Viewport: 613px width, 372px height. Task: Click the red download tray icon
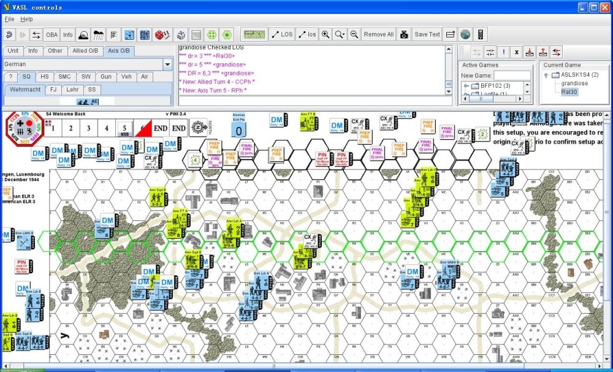click(x=530, y=52)
